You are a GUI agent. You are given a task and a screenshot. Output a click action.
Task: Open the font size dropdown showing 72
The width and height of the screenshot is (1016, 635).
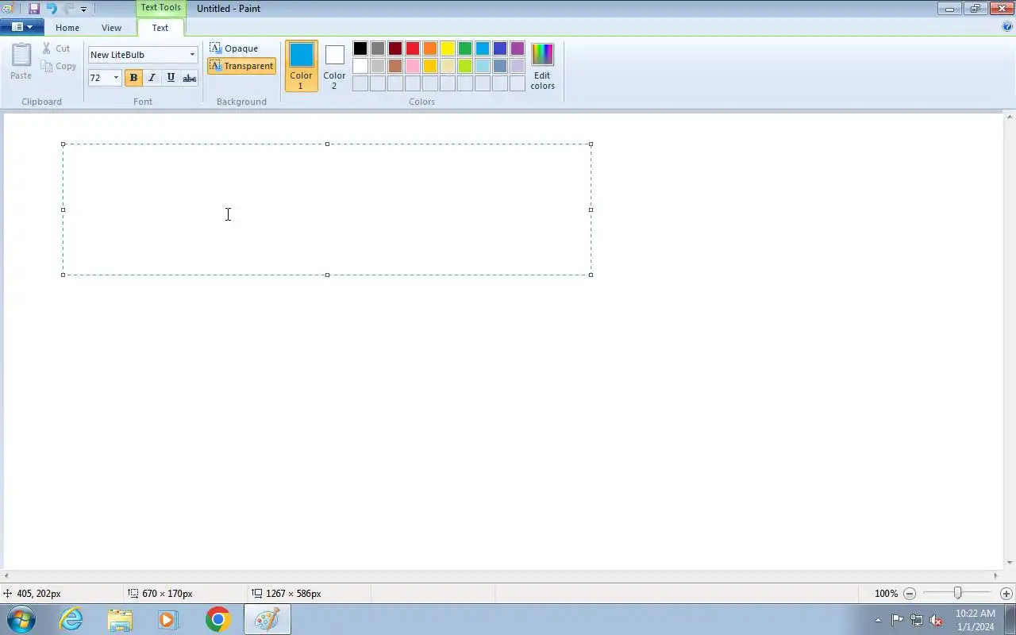coord(116,78)
